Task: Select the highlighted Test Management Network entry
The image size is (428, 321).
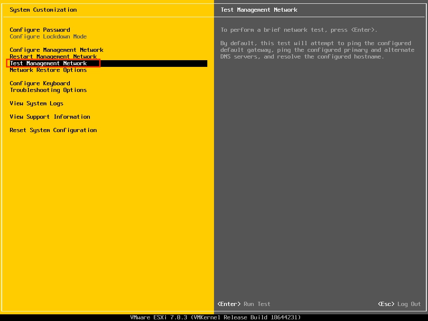Action: (x=50, y=63)
